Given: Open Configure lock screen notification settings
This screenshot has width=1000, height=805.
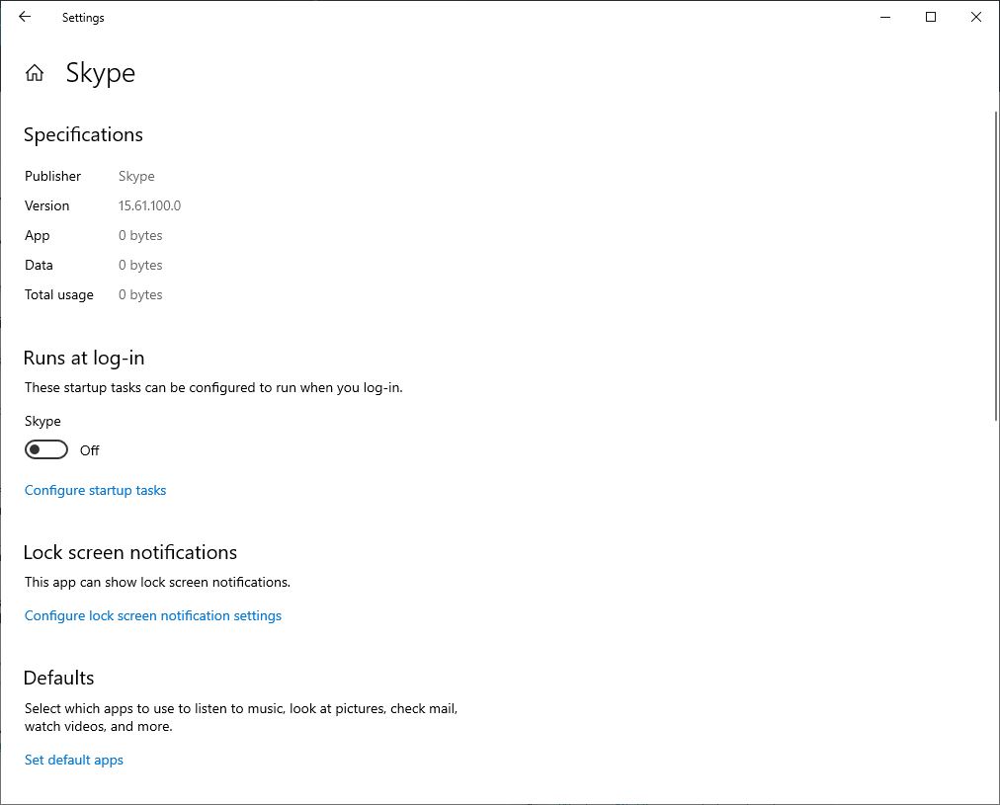Looking at the screenshot, I should click(153, 615).
